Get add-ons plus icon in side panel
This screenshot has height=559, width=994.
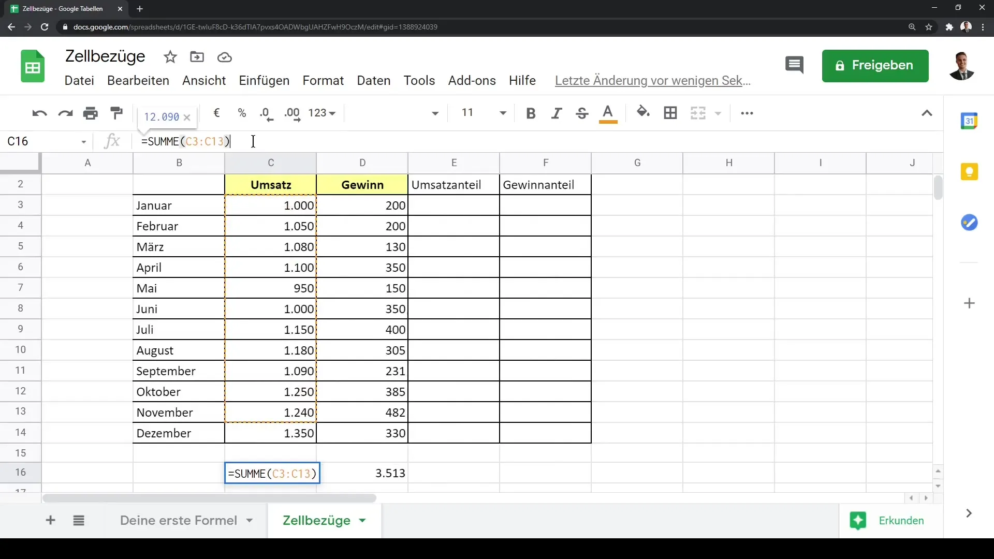970,303
